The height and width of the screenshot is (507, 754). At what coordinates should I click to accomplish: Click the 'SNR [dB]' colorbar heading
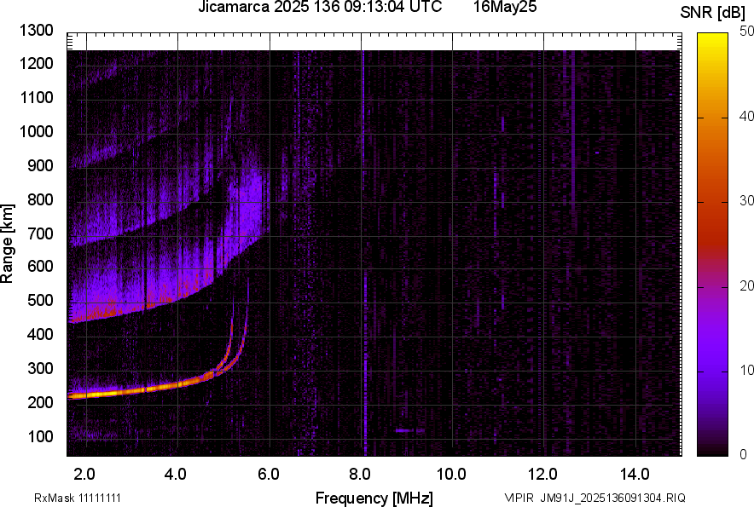pyautogui.click(x=713, y=11)
